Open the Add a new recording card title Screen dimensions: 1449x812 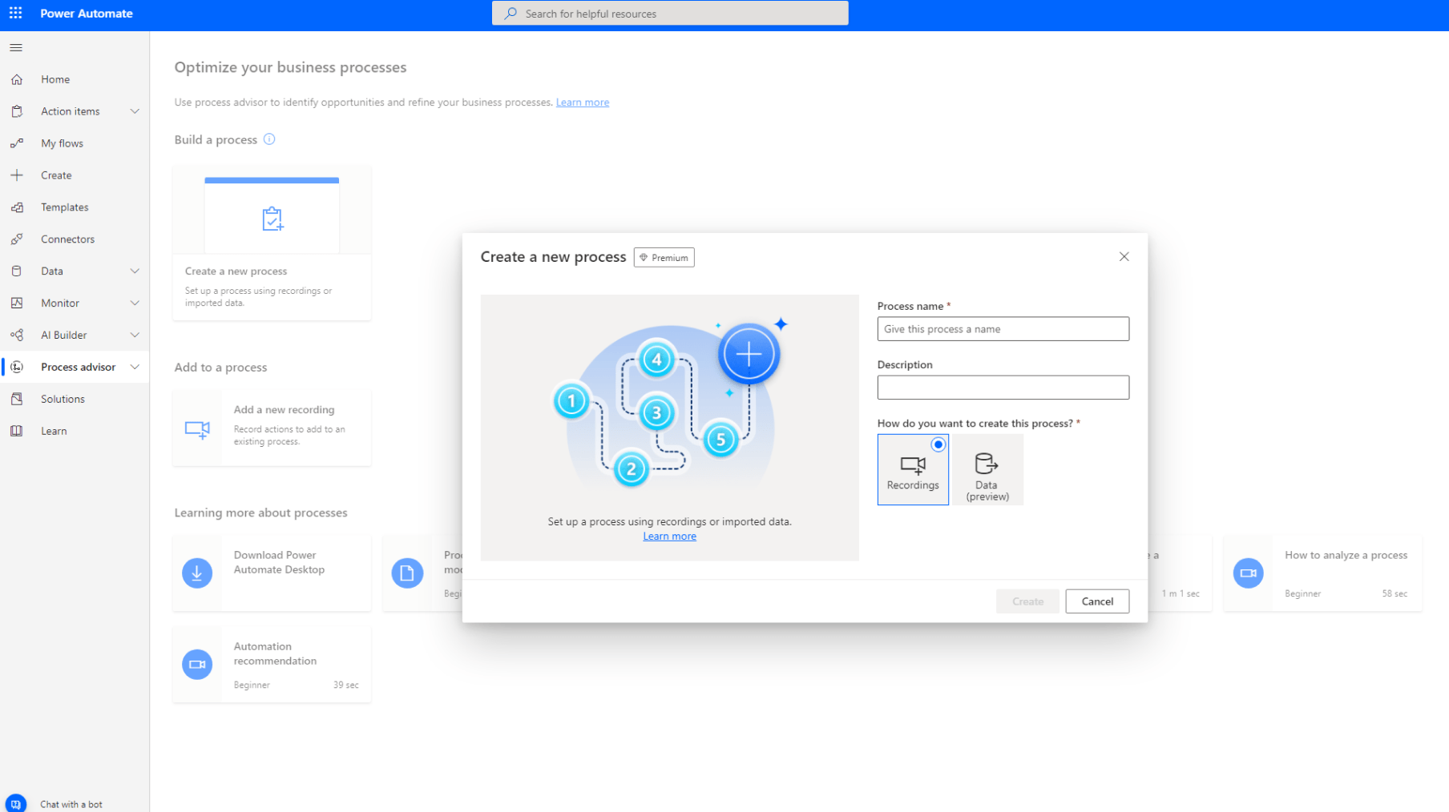[284, 409]
